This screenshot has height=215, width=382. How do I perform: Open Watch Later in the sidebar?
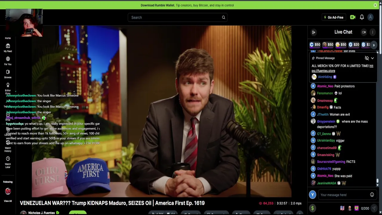pos(8,162)
